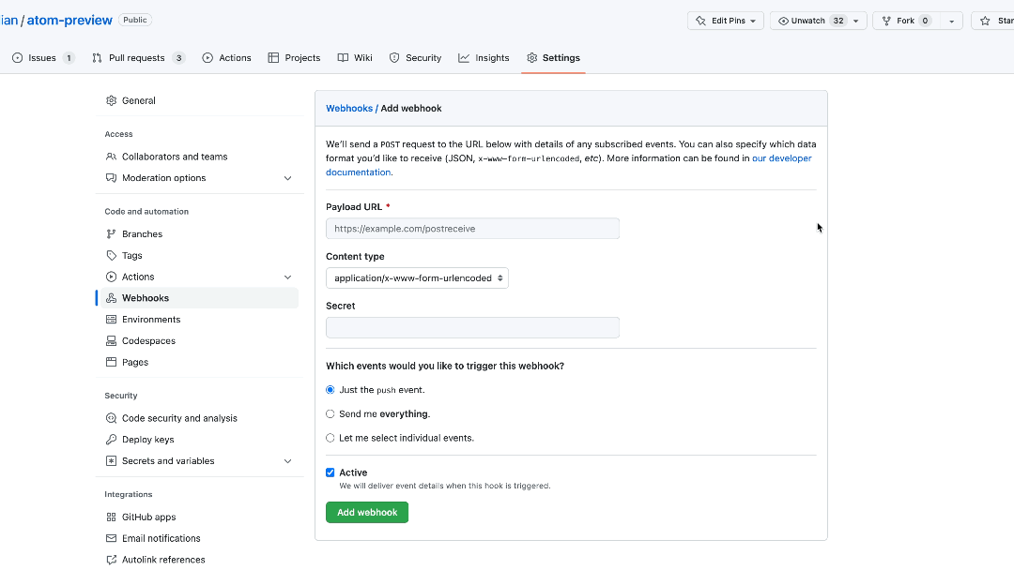1014x570 pixels.
Task: Click the Secret input field
Action: [x=472, y=328]
